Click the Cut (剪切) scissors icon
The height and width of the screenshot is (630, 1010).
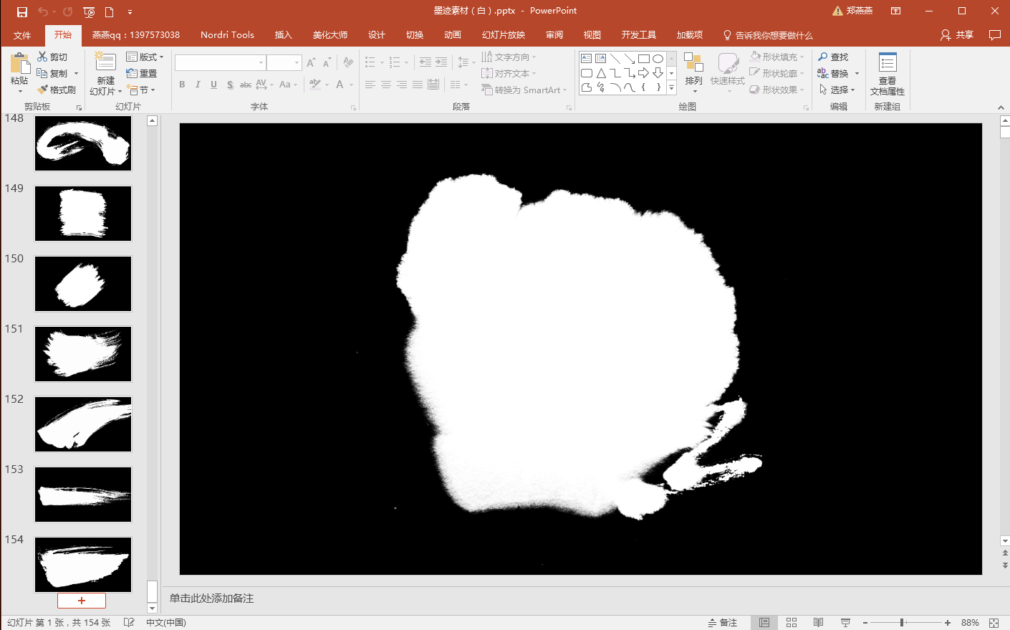pos(43,57)
